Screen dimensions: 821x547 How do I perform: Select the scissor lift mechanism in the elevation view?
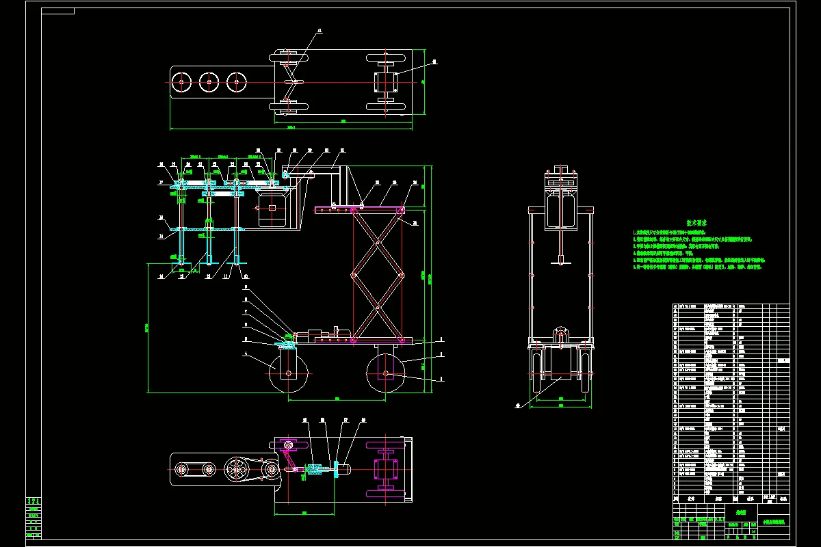(x=378, y=275)
